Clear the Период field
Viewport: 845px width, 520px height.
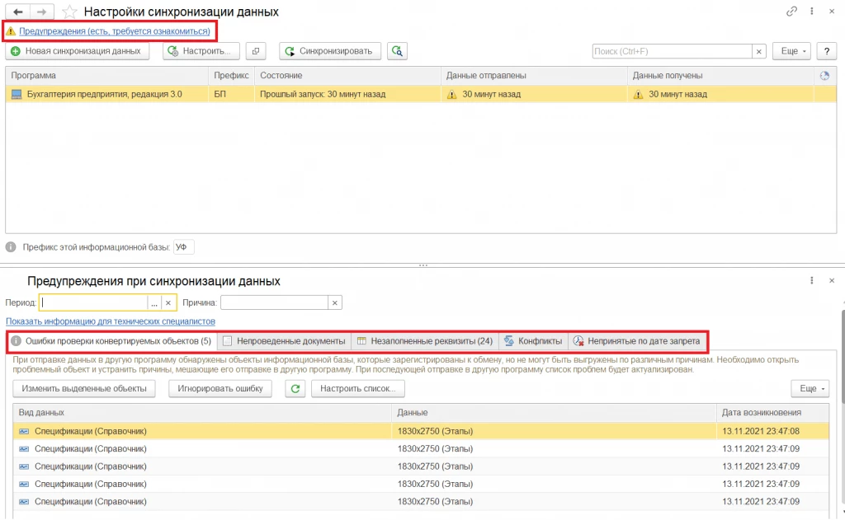click(x=168, y=303)
